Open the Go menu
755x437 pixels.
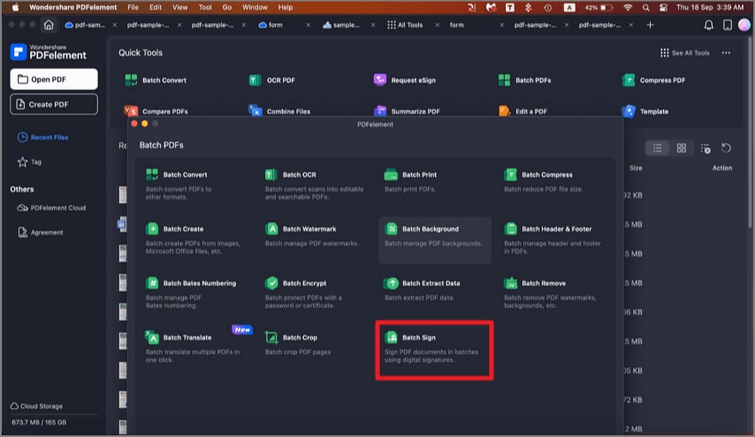pyautogui.click(x=227, y=7)
